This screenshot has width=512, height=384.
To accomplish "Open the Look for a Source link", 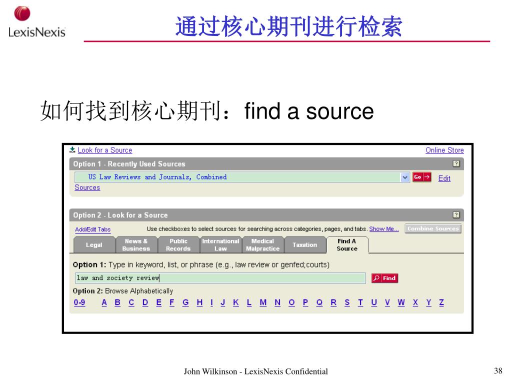I will coord(105,150).
